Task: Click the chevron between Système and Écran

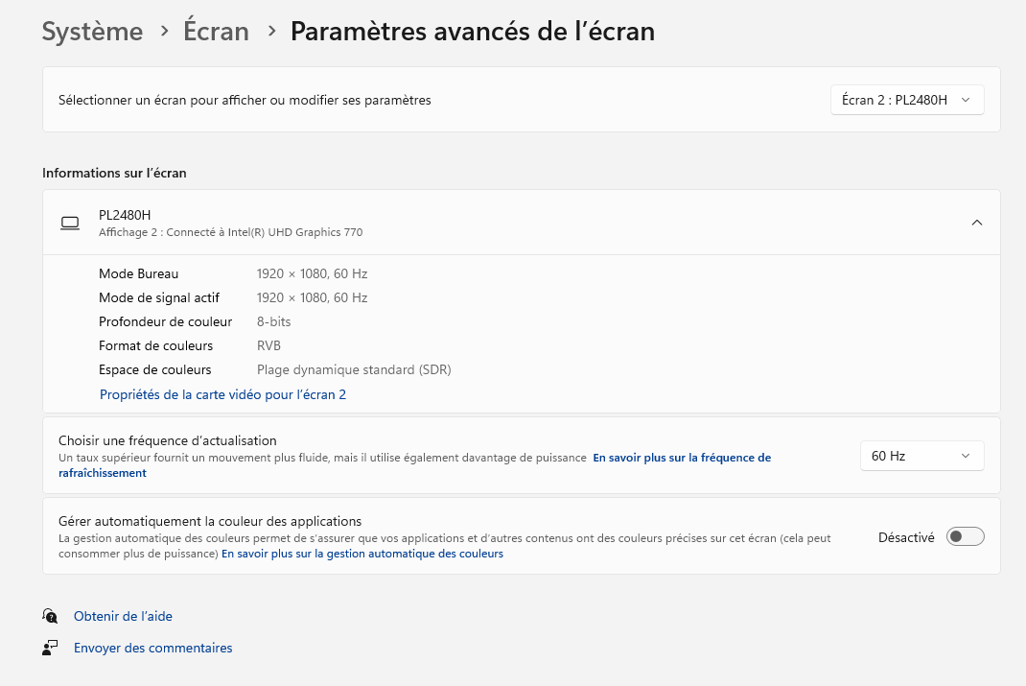Action: coord(164,32)
